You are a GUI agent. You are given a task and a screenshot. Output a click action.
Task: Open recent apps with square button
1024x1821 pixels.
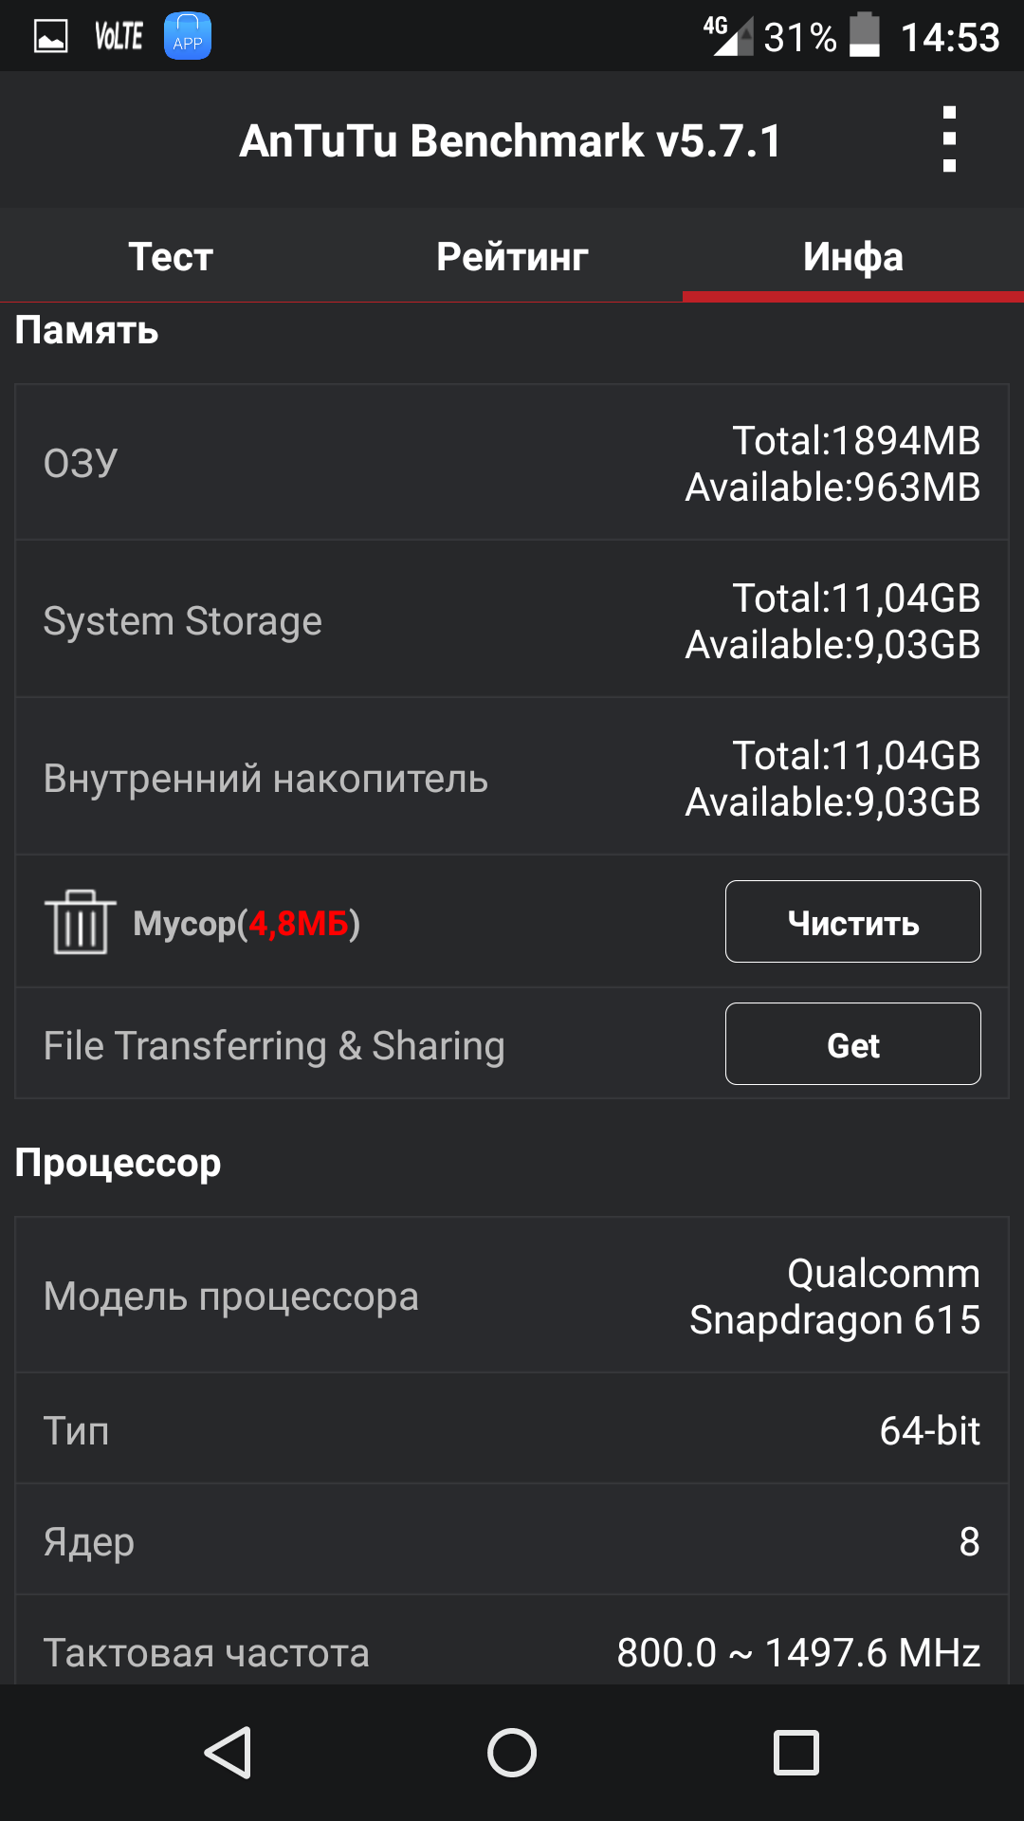(796, 1752)
